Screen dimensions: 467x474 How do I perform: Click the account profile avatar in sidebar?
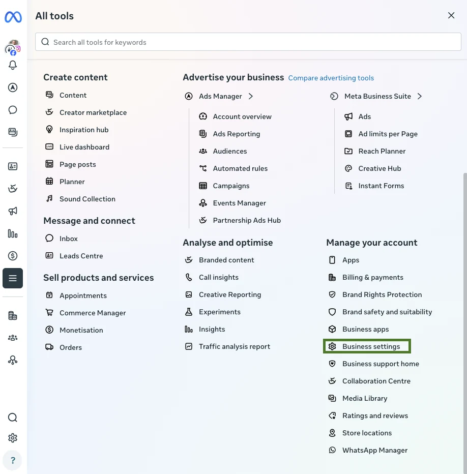coord(13,48)
